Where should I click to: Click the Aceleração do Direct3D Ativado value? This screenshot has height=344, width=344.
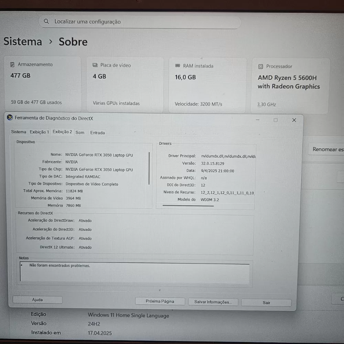pos(85,229)
